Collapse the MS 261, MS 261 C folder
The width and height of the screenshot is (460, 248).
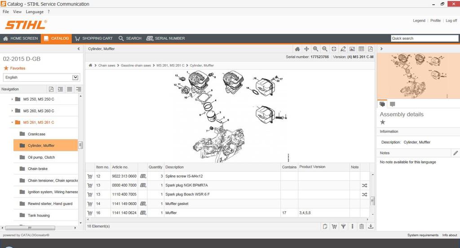(12, 122)
